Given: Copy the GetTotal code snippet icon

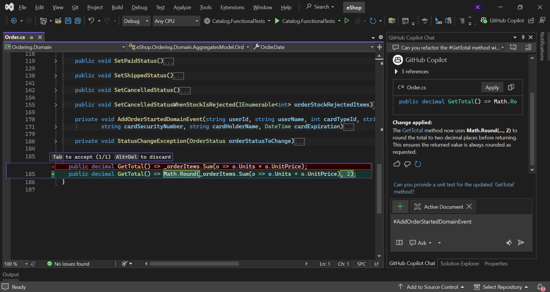Looking at the screenshot, I should point(511,87).
